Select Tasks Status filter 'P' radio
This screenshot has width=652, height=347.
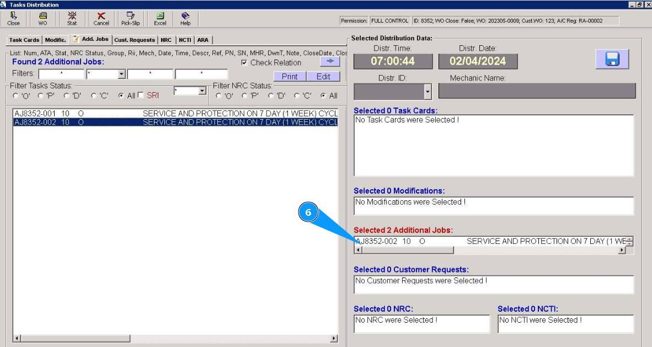(x=41, y=95)
